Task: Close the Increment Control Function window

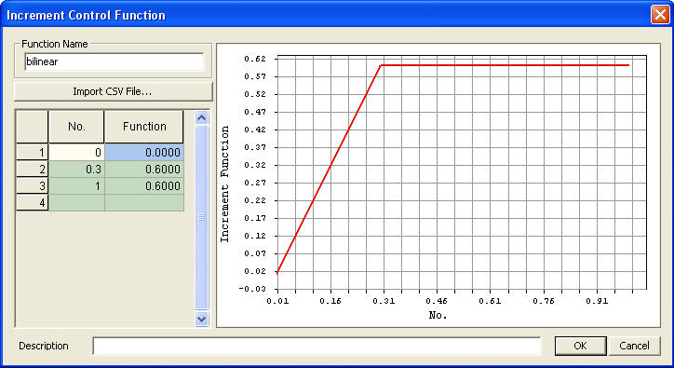Action: [660, 15]
